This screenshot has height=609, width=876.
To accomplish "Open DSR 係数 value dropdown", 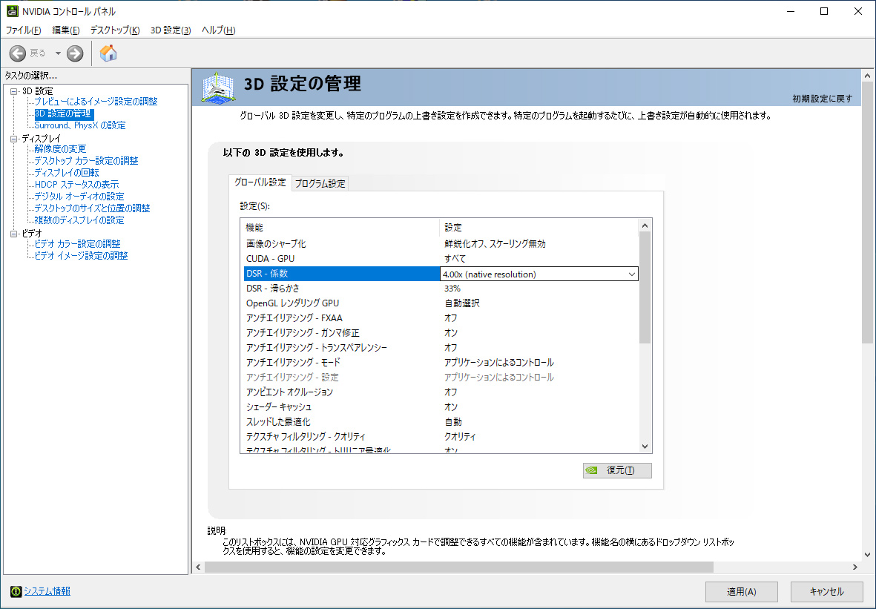I will click(631, 274).
